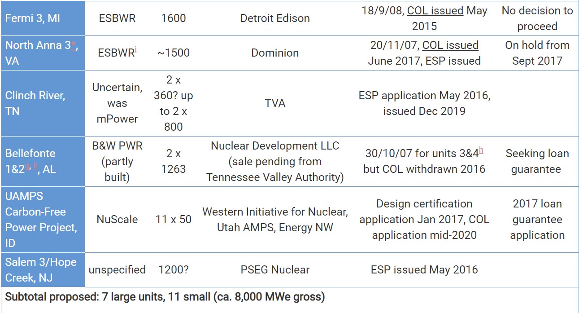This screenshot has height=313, width=579.
Task: Click 'Seeking loan guarantee' status text
Action: coord(537,162)
